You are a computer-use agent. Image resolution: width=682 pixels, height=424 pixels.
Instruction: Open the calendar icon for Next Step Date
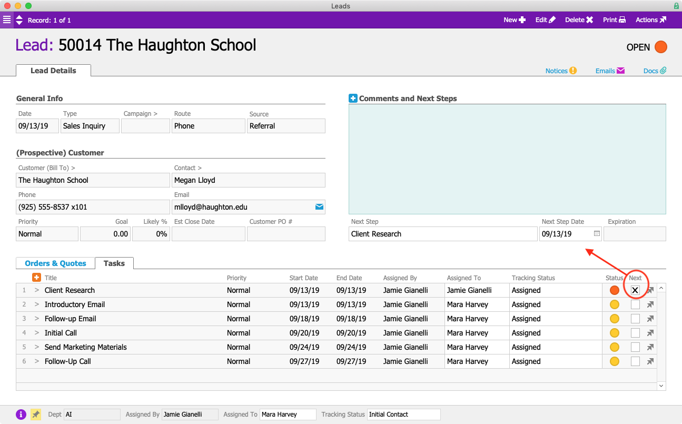597,233
